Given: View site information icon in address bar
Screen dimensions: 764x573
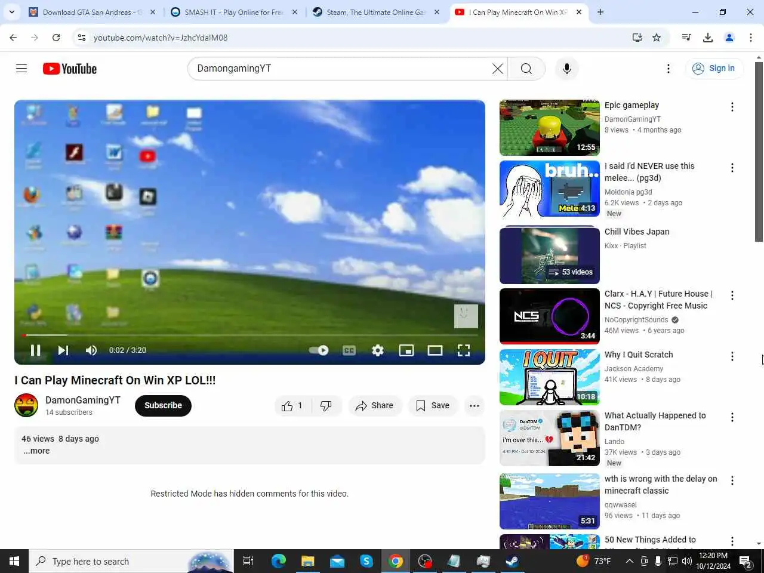Looking at the screenshot, I should click(82, 38).
